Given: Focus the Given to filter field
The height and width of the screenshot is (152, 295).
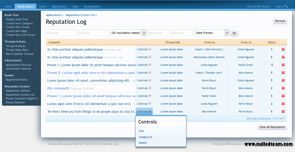Looking at the screenshot, I should (x=93, y=33).
